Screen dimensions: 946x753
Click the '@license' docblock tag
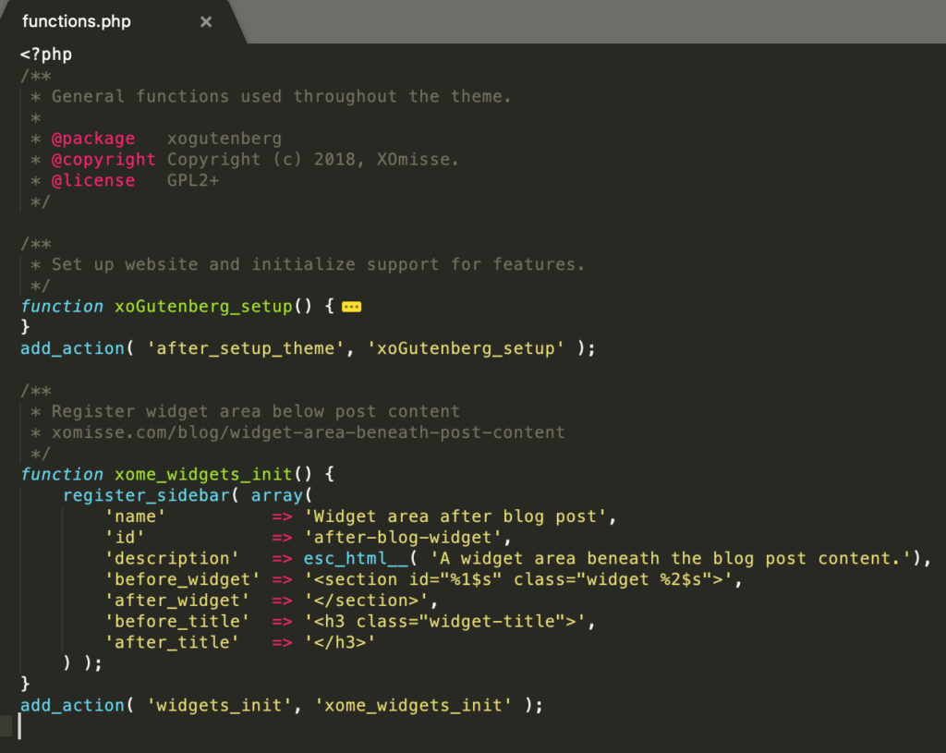[x=93, y=181]
